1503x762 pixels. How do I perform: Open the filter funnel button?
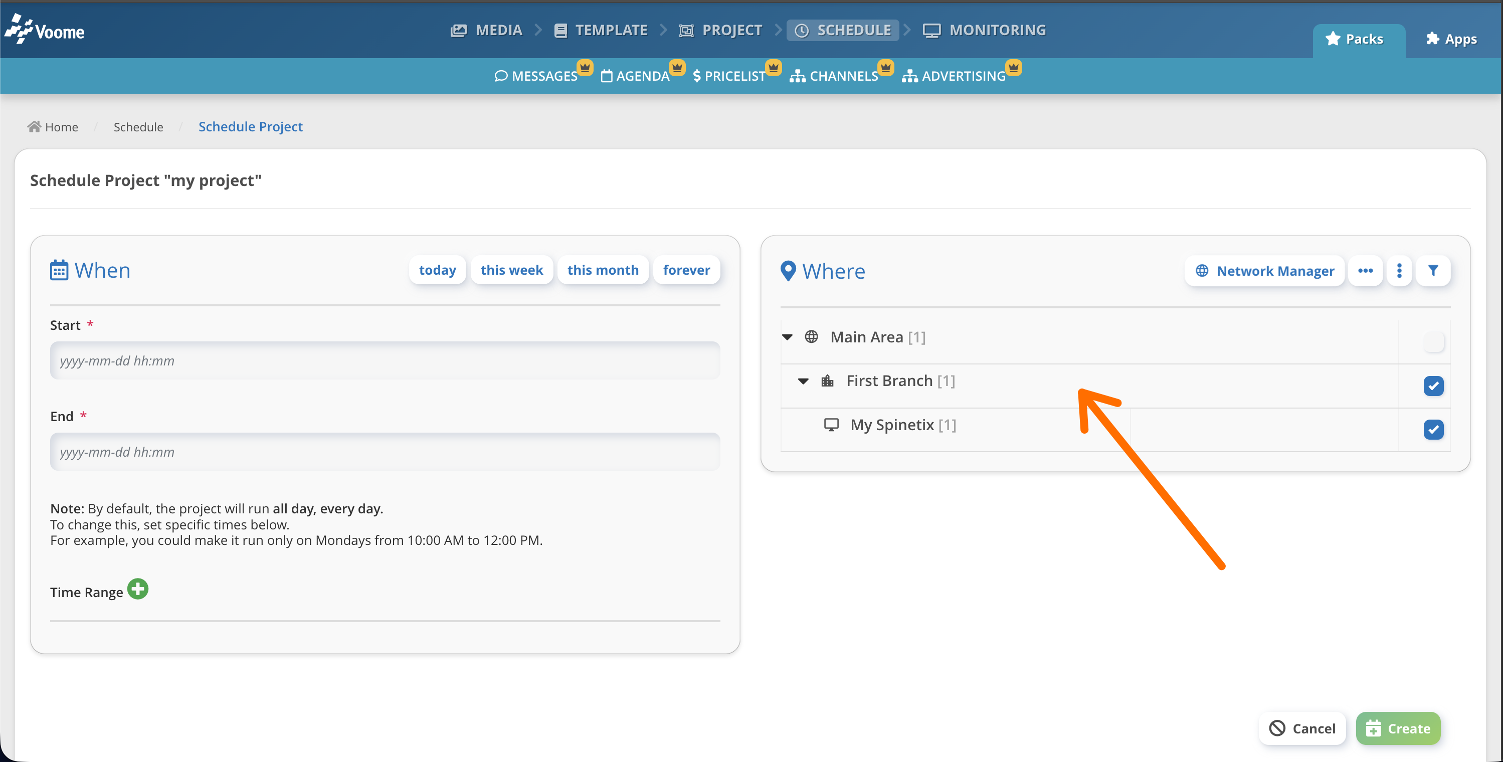pos(1433,271)
